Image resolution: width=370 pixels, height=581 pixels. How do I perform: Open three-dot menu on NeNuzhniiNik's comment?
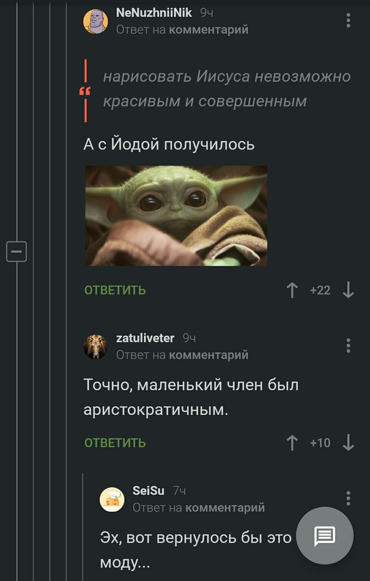click(348, 20)
